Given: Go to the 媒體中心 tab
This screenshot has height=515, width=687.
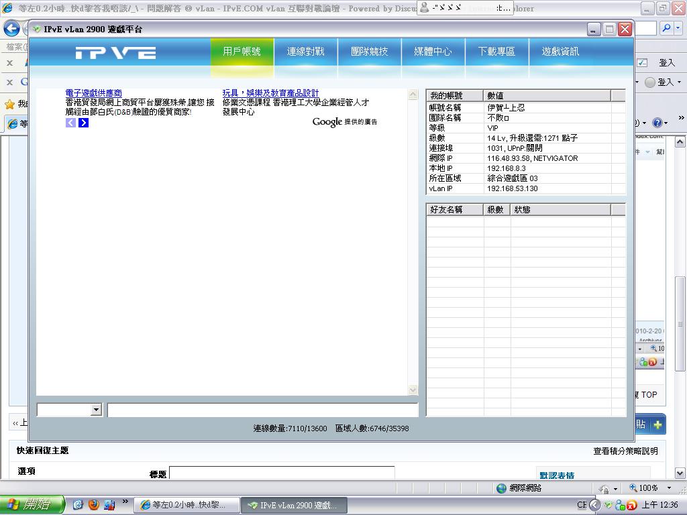Looking at the screenshot, I should (x=433, y=52).
